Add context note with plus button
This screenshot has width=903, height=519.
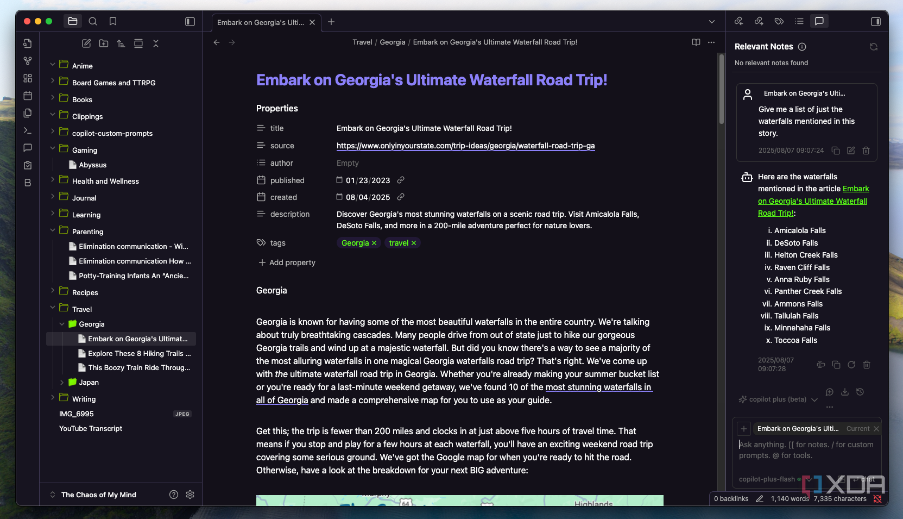tap(744, 429)
